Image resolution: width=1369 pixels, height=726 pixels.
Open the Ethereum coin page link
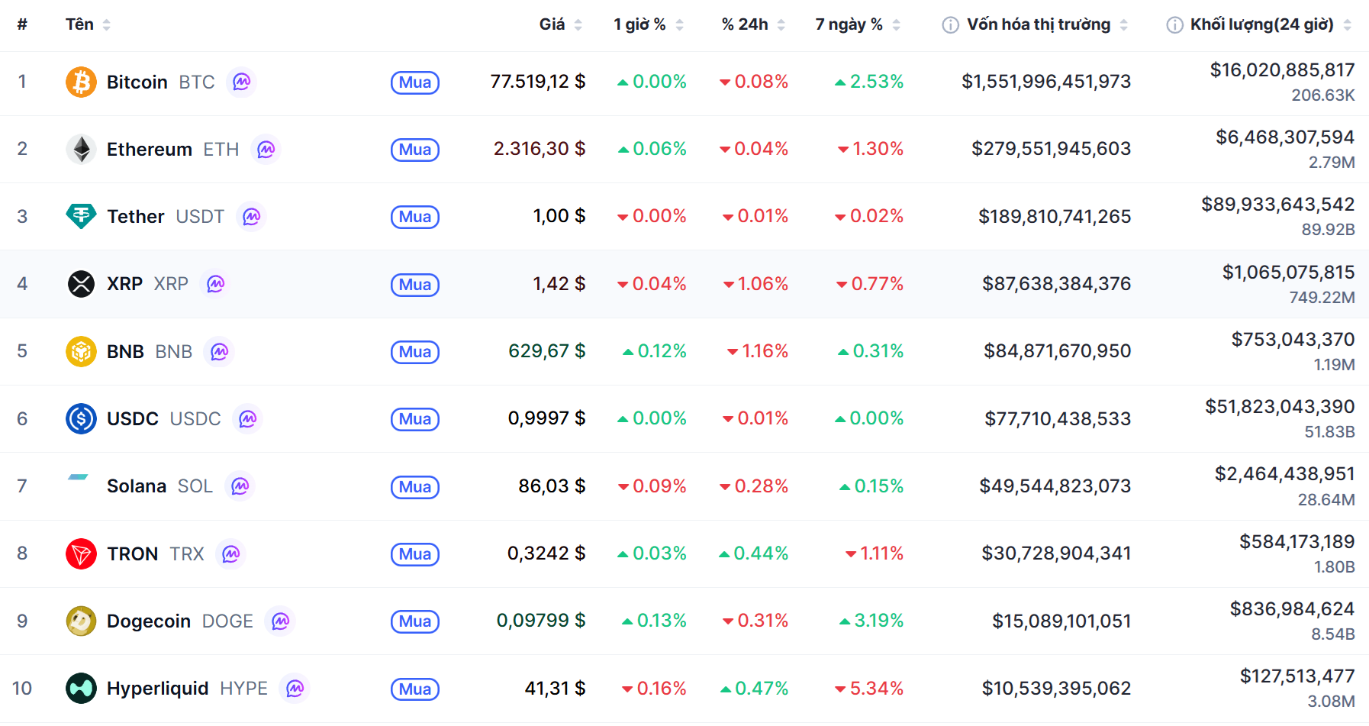(x=150, y=149)
